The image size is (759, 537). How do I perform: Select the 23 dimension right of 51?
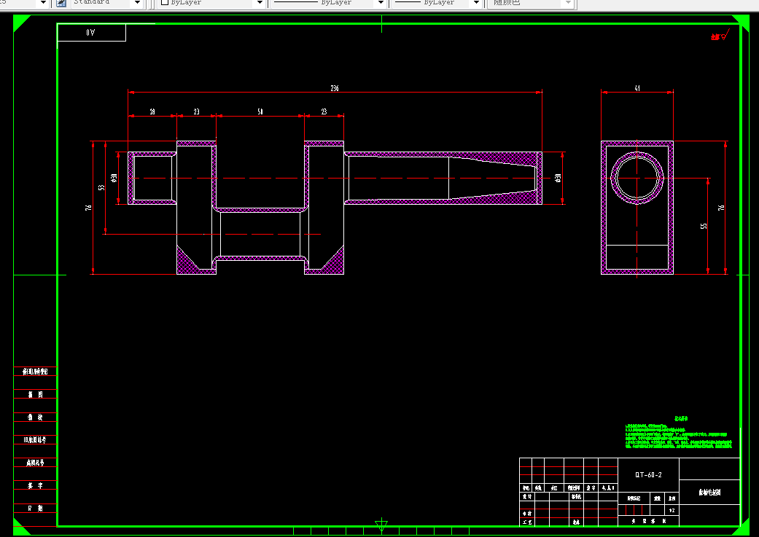click(324, 111)
